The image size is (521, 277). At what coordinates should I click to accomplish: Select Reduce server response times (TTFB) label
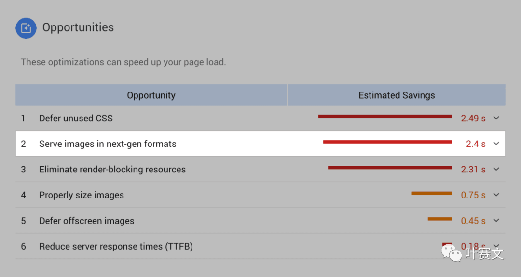tap(116, 246)
